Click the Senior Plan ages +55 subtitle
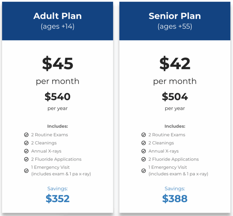The width and height of the screenshot is (233, 216). (175, 27)
